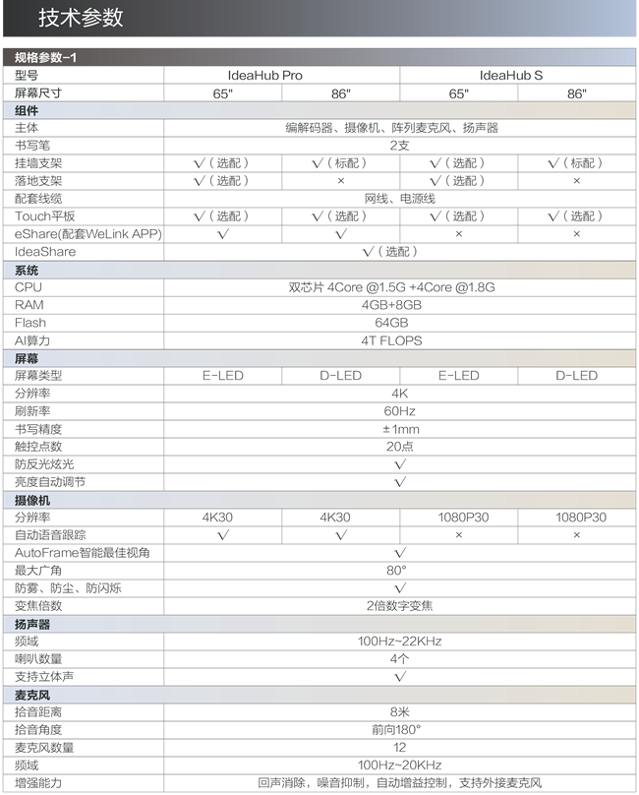Screen dimensions: 639x795
Task: Click the first 4K30 camera resolution cell
Action: [217, 518]
